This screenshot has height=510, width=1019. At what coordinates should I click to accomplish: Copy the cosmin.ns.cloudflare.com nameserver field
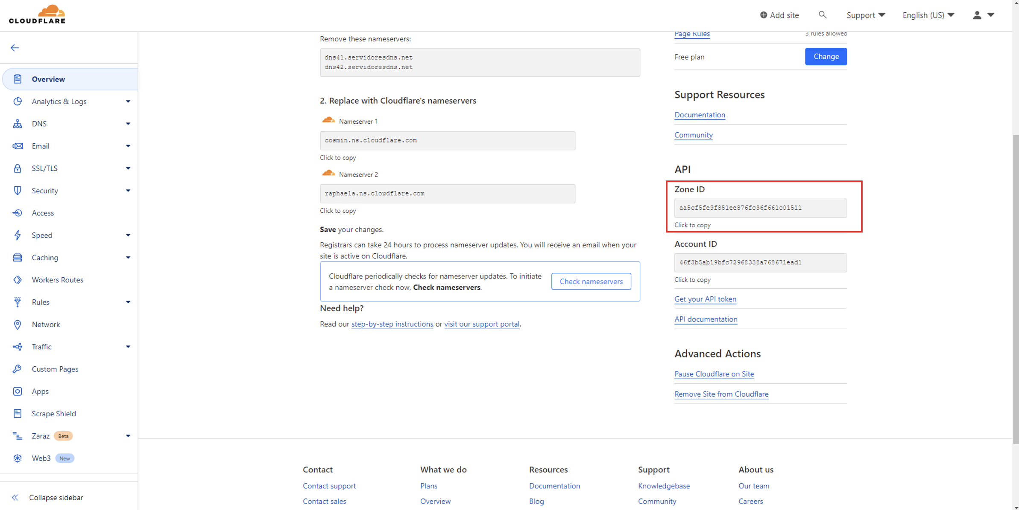click(x=448, y=140)
